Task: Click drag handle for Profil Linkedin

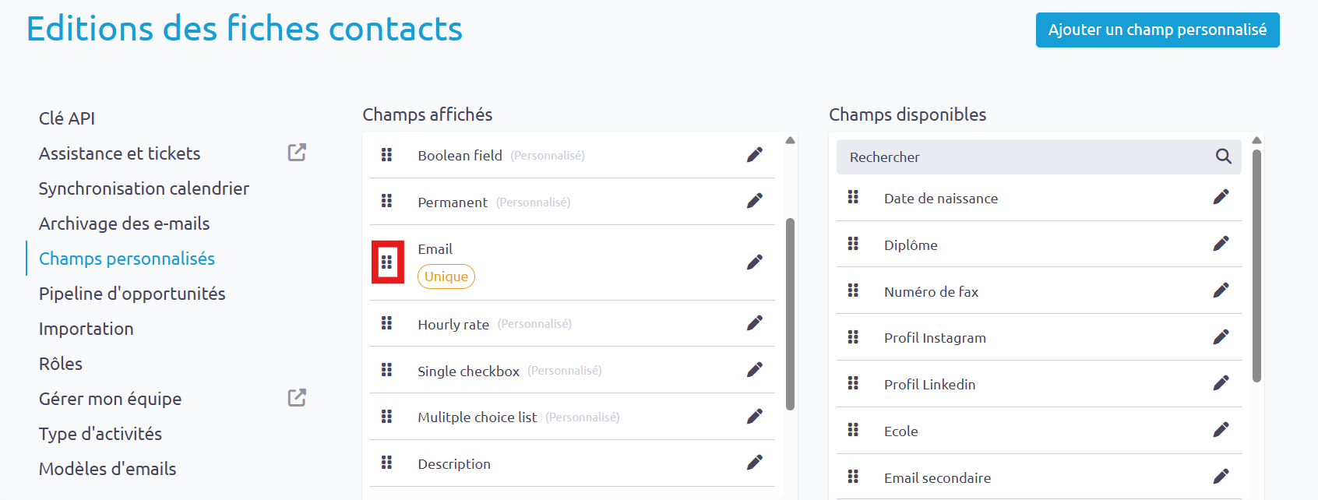Action: pyautogui.click(x=853, y=383)
